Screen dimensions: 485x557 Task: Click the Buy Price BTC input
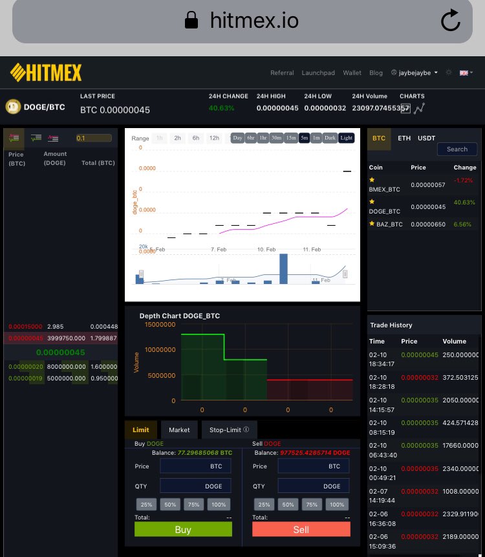click(x=196, y=466)
